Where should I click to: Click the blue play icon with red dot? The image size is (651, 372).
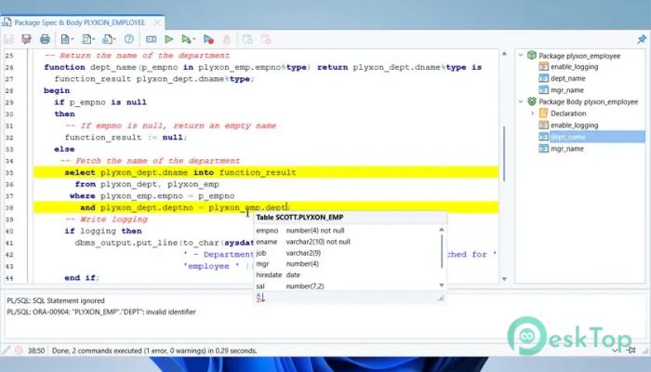208,39
